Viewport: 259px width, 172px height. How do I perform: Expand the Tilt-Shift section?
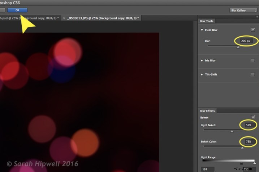(x=202, y=74)
